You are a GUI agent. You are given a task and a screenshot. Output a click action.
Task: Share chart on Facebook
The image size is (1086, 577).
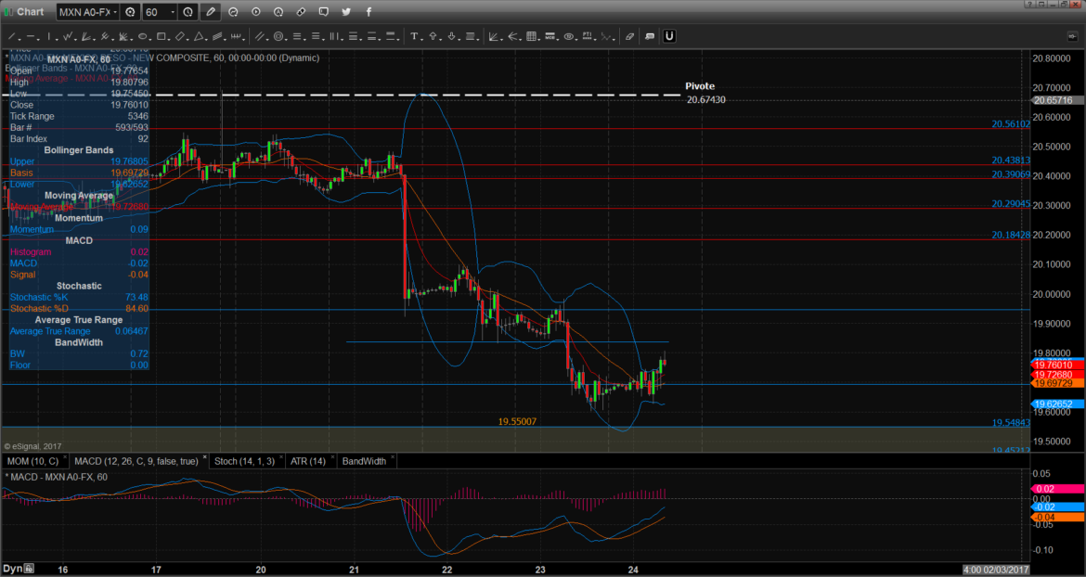368,12
